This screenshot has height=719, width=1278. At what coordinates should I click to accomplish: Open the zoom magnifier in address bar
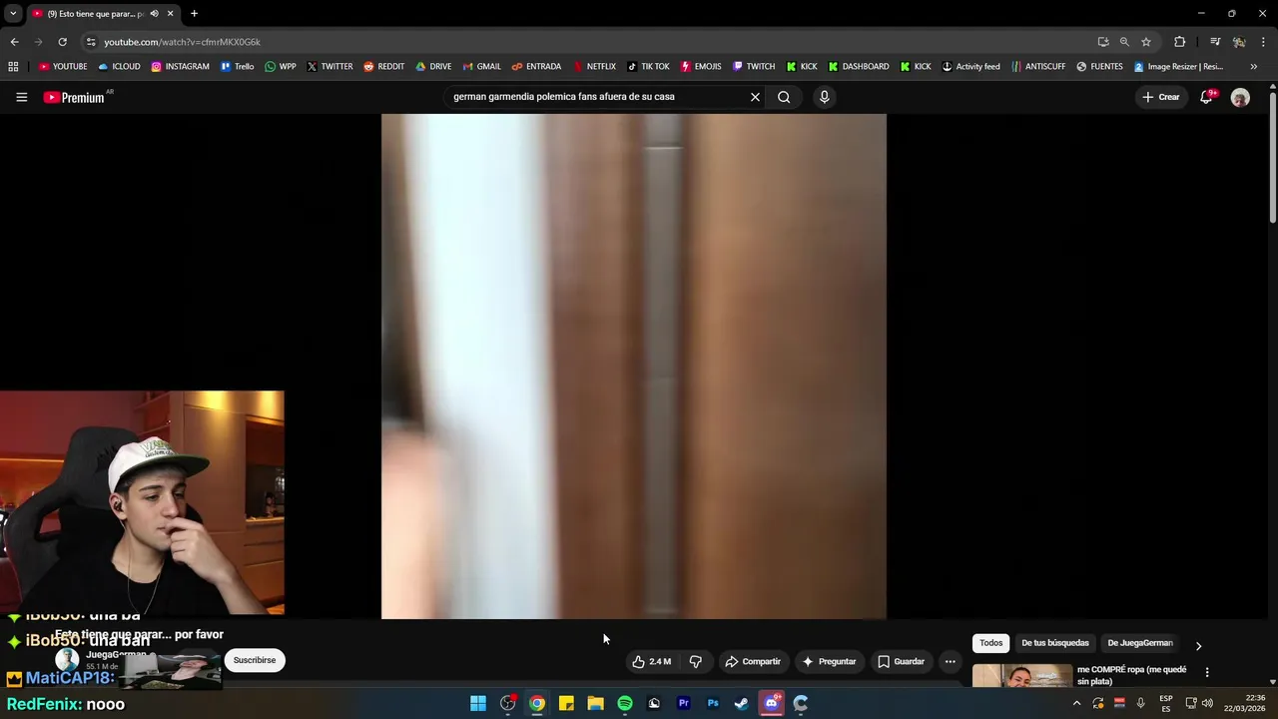[1124, 42]
